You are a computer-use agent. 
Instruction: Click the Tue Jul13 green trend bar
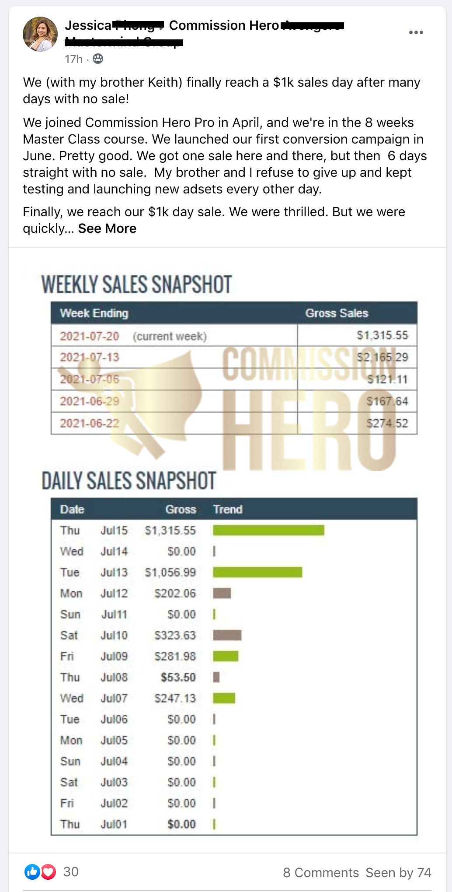[x=257, y=572]
